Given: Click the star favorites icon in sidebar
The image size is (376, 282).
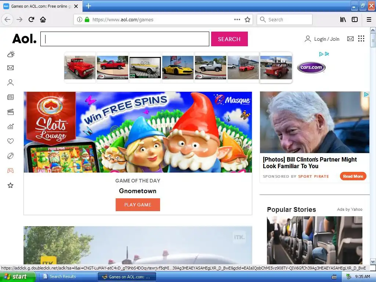Looking at the screenshot, I should pos(11,185).
